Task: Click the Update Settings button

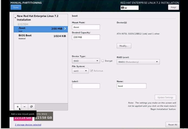Action: pyautogui.click(x=165, y=97)
